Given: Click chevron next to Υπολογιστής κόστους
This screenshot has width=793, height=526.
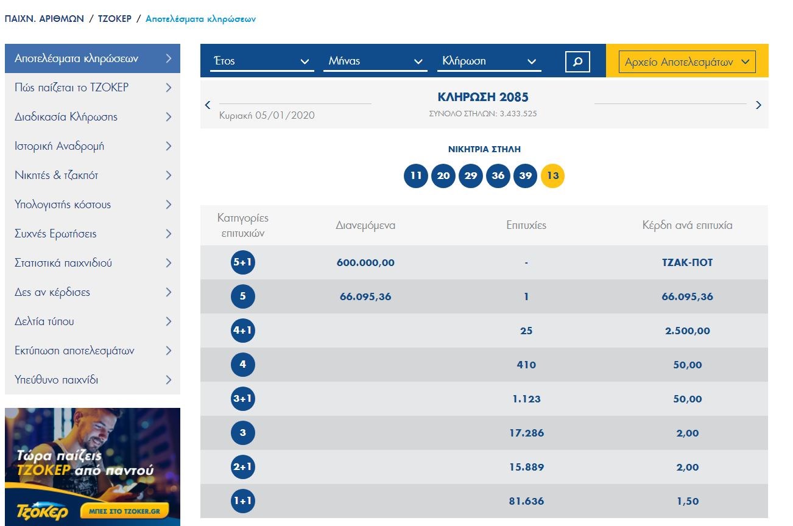Looking at the screenshot, I should pyautogui.click(x=169, y=205).
